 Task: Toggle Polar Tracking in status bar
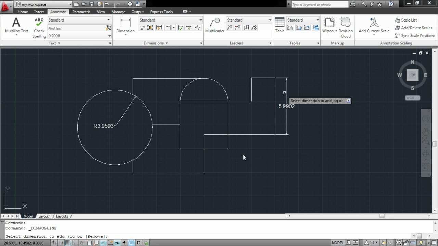click(x=82, y=243)
